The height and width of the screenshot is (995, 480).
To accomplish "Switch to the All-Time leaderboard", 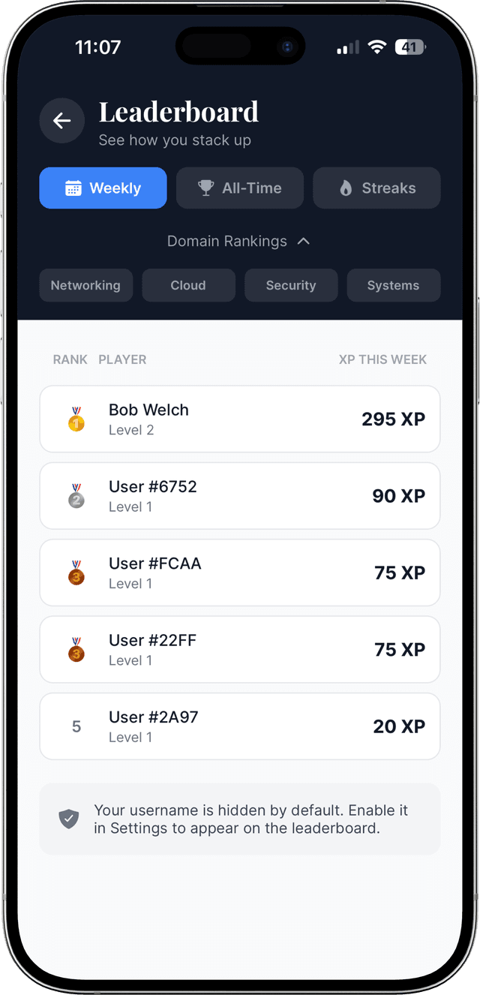I will (239, 188).
